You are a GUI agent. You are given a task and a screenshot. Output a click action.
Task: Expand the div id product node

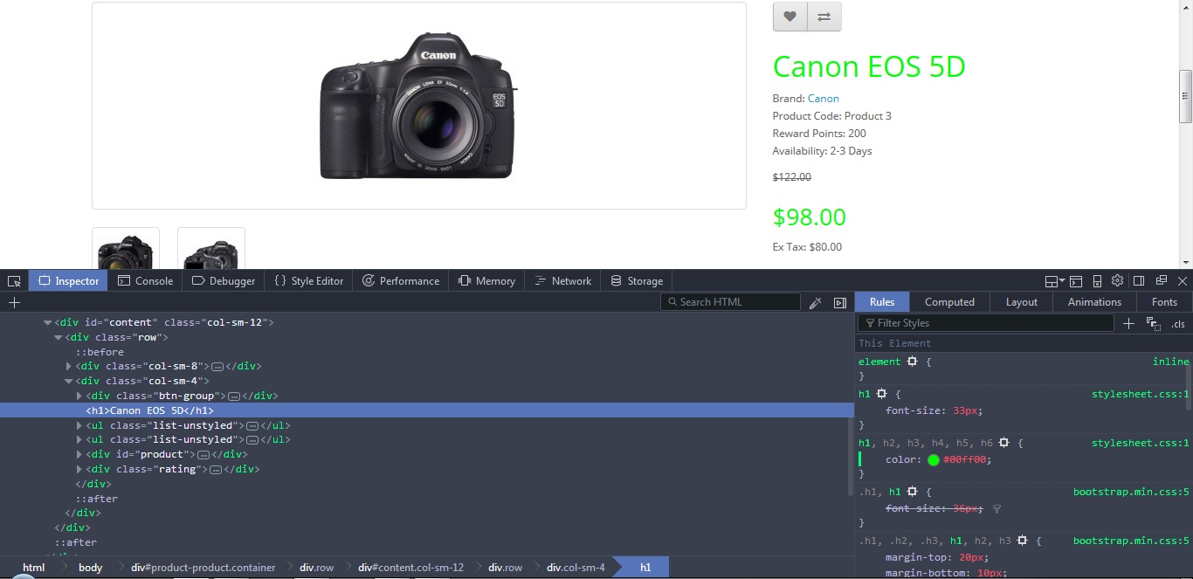point(79,454)
